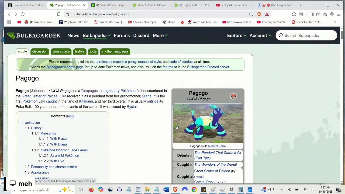Follow the Legendary Pokémon link
The image size is (345, 194).
coord(119,91)
